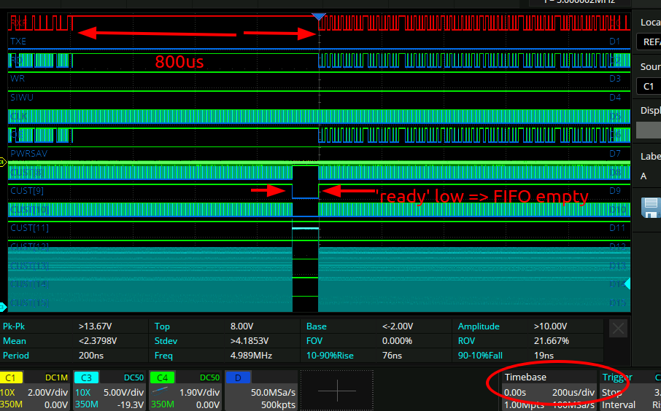Toggle the Display switch in side panel
This screenshot has width=661, height=411.
[x=649, y=130]
